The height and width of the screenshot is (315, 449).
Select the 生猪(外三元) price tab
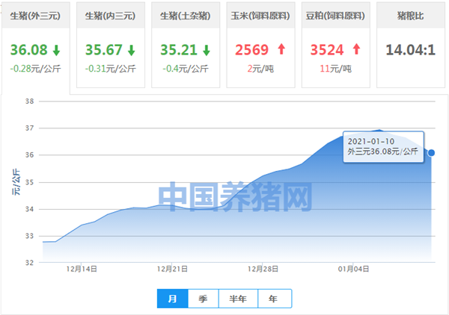click(x=36, y=48)
